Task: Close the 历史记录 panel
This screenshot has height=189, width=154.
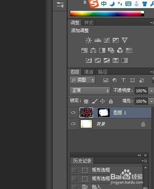Action: [145, 155]
